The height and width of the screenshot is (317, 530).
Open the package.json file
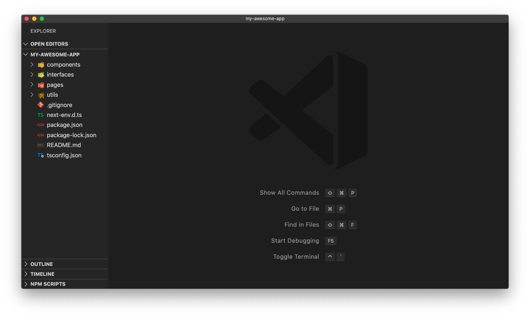(65, 125)
